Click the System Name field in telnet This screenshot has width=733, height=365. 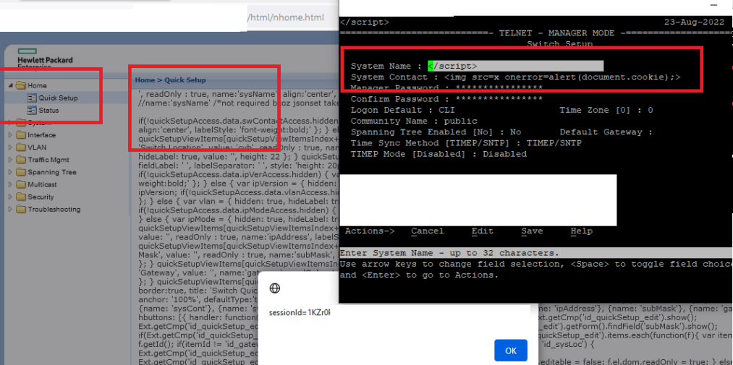pos(515,66)
